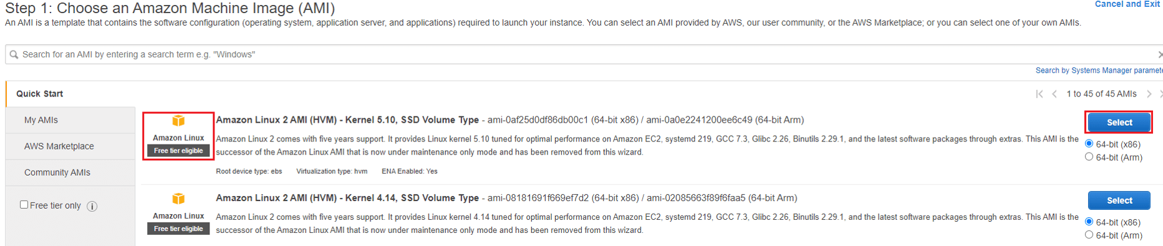
Task: Click the Kernel 4.14 Amazon Linux box icon
Action: pos(178,199)
